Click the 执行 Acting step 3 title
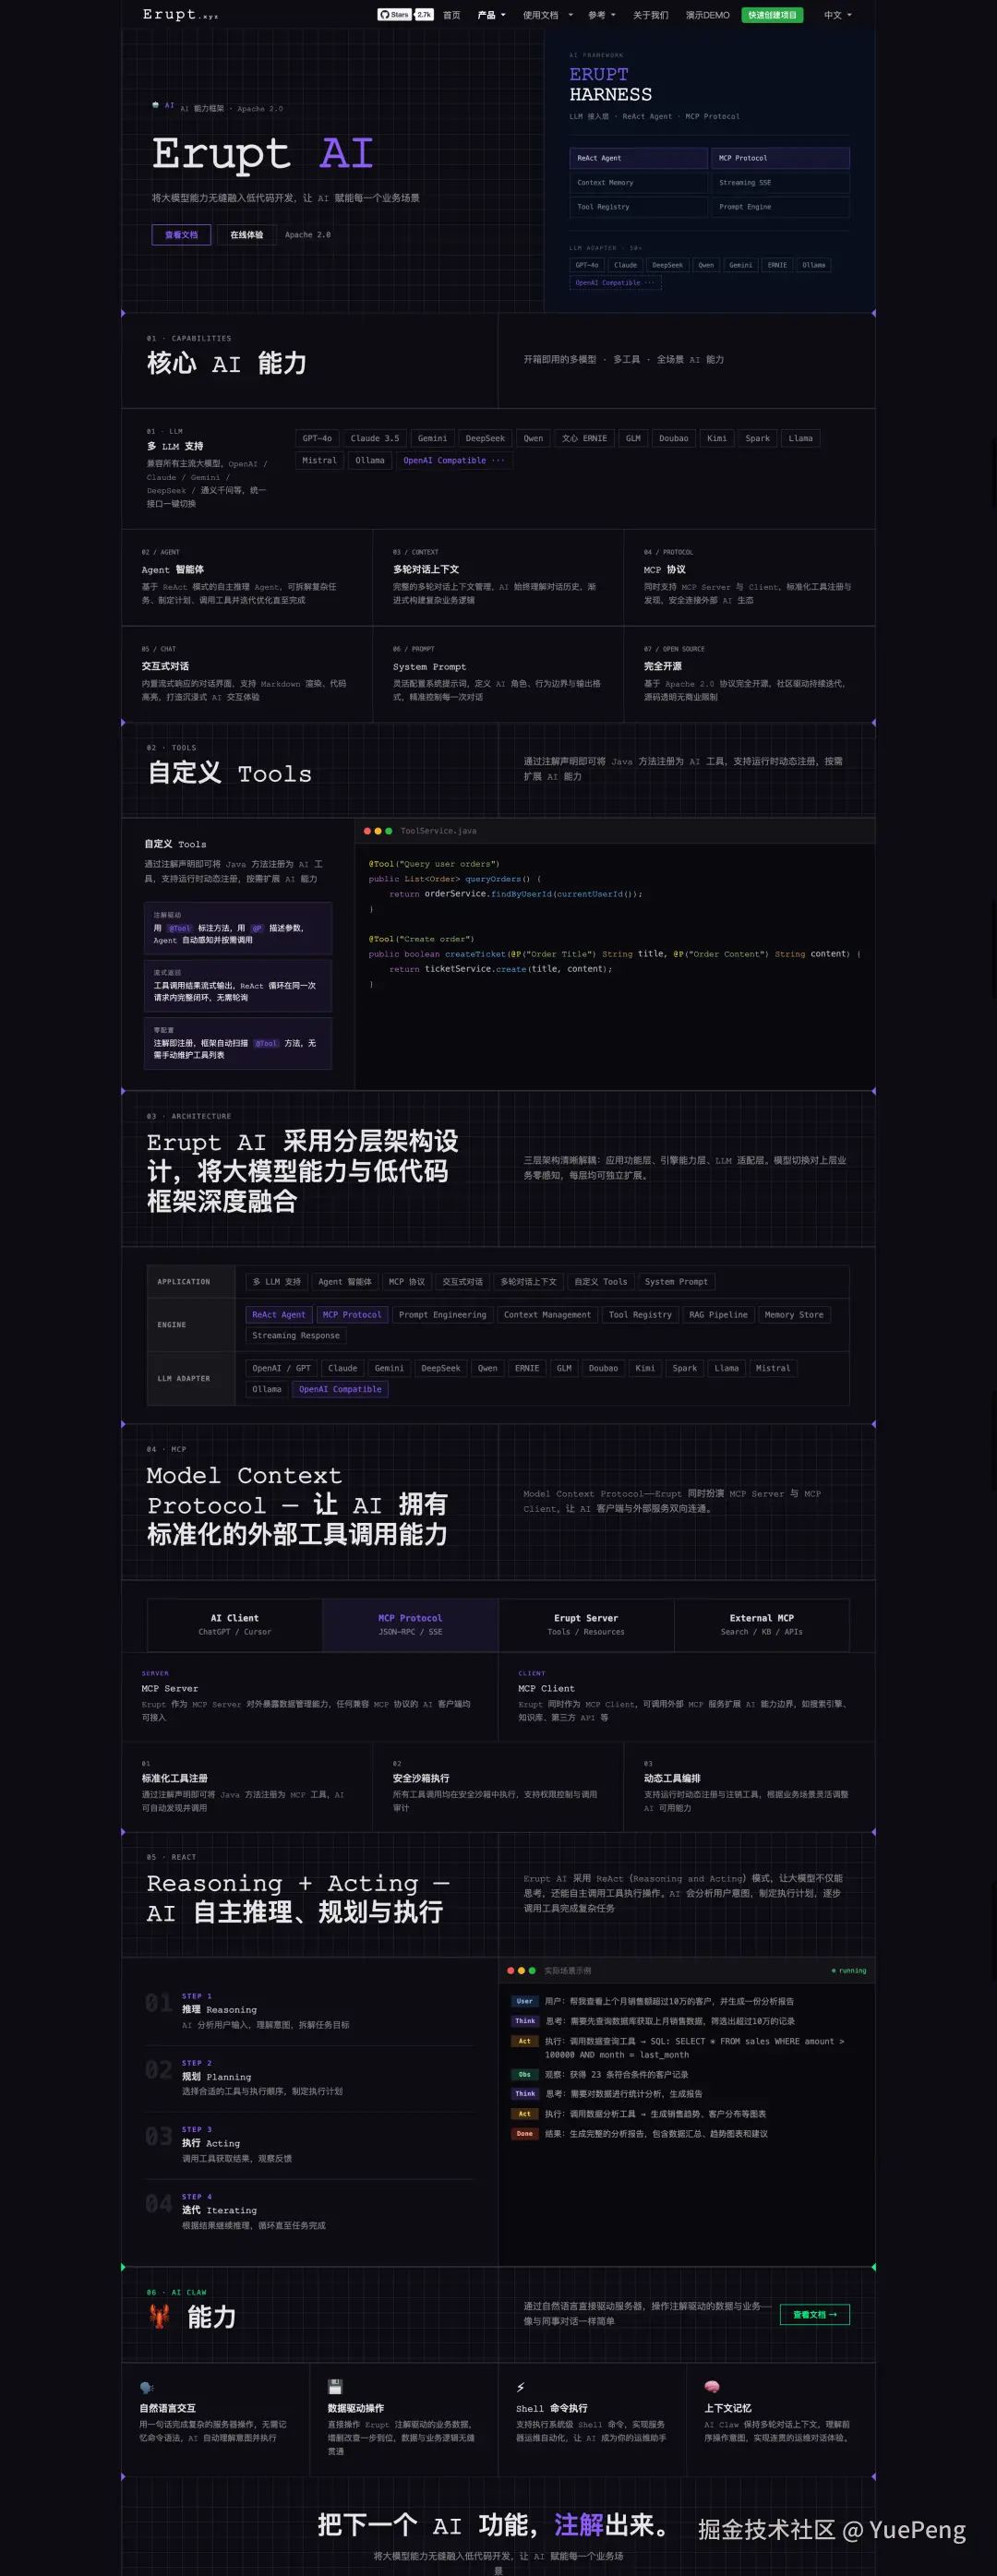The height and width of the screenshot is (2576, 997). tap(211, 2143)
